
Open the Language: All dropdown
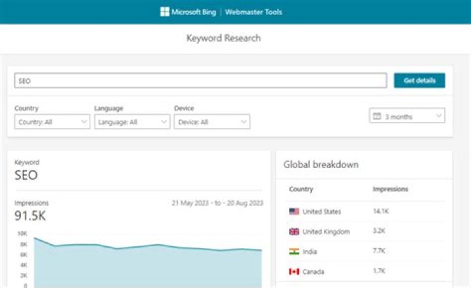[132, 122]
